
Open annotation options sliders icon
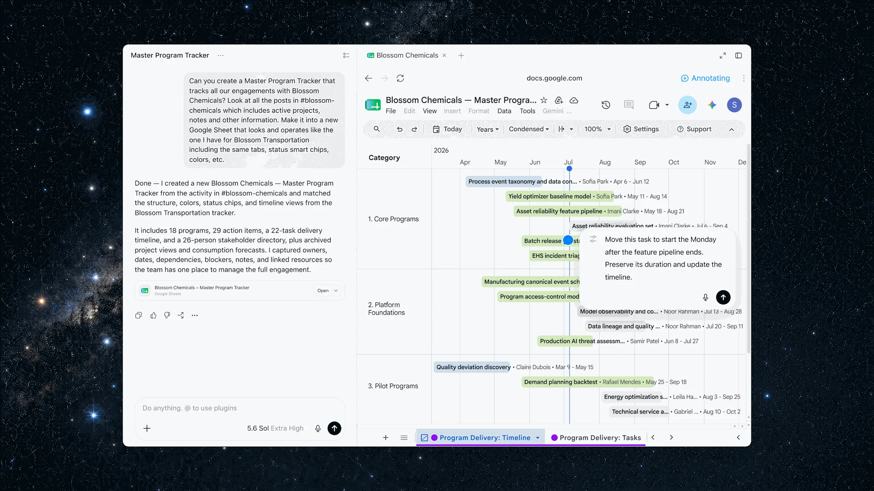coord(593,239)
